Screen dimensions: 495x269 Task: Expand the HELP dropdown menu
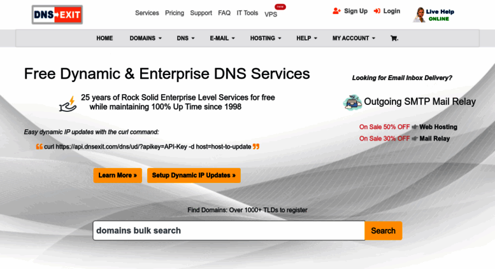point(306,38)
